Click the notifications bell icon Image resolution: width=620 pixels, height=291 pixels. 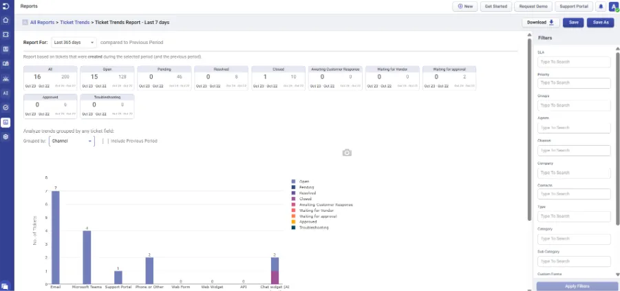click(x=601, y=6)
